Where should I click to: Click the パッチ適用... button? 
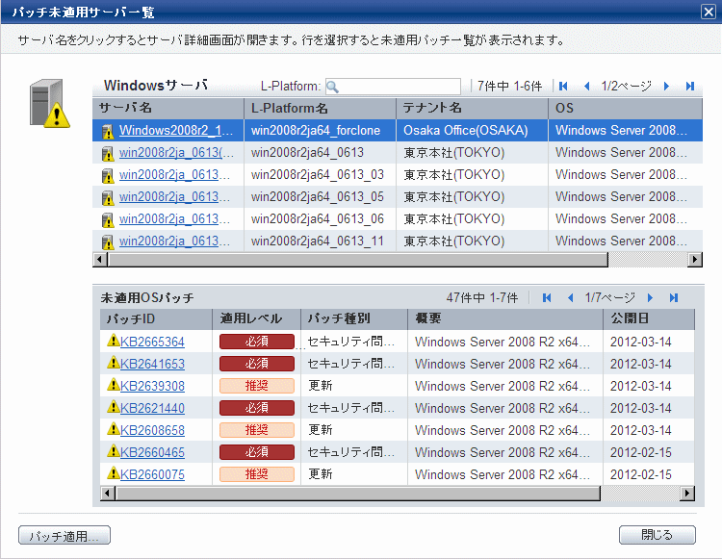coord(64,536)
